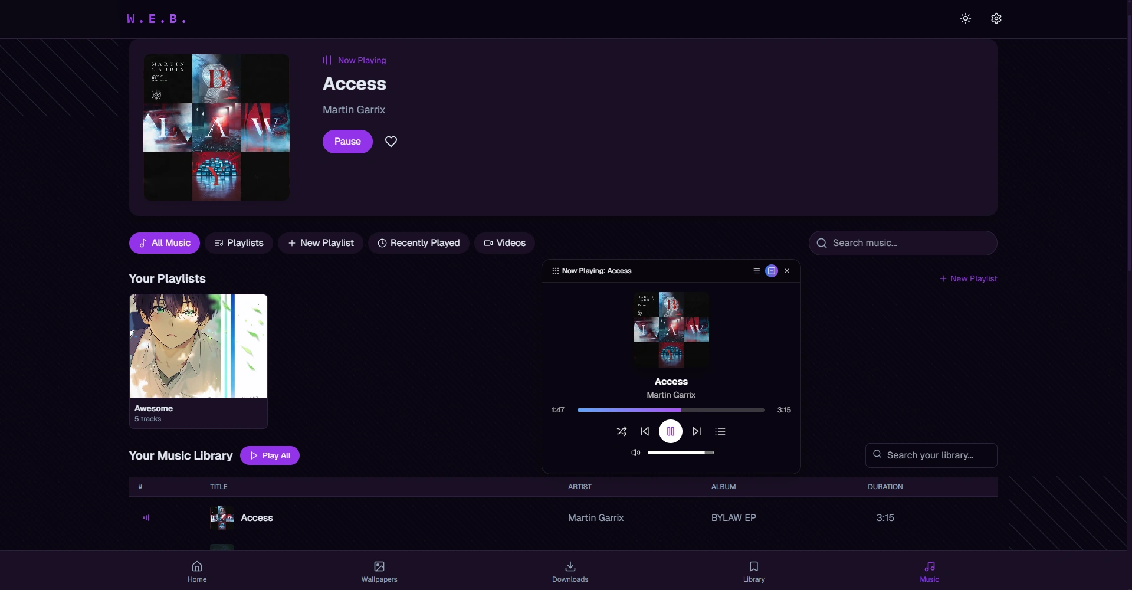Click Martin Garrix in the library table
Viewport: 1132px width, 590px height.
click(596, 518)
